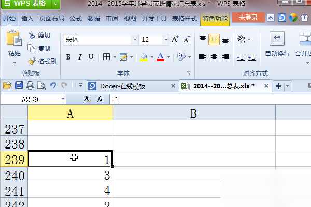Click the draw border pencil-grid icon

pyautogui.click(x=123, y=57)
